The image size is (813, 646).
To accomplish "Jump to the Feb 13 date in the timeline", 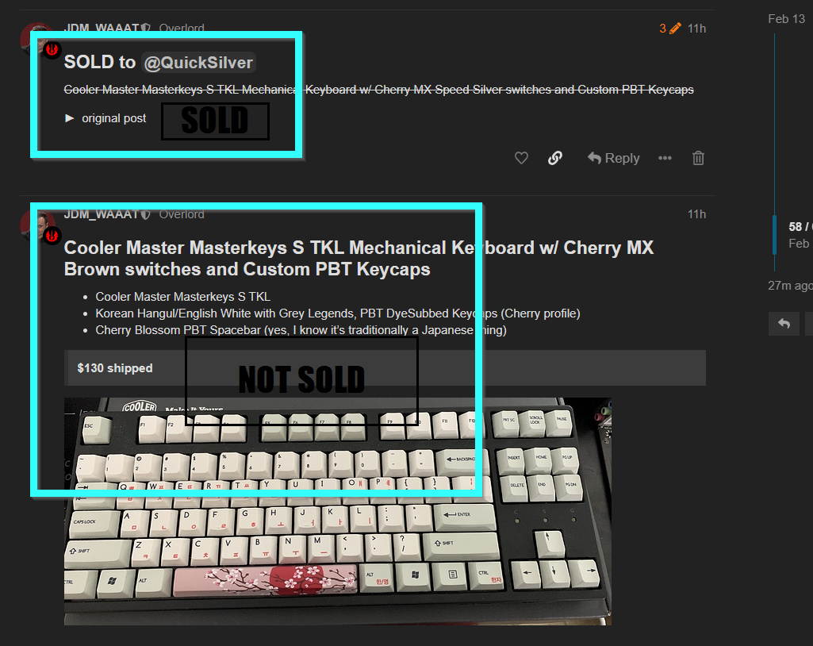I will pyautogui.click(x=786, y=19).
